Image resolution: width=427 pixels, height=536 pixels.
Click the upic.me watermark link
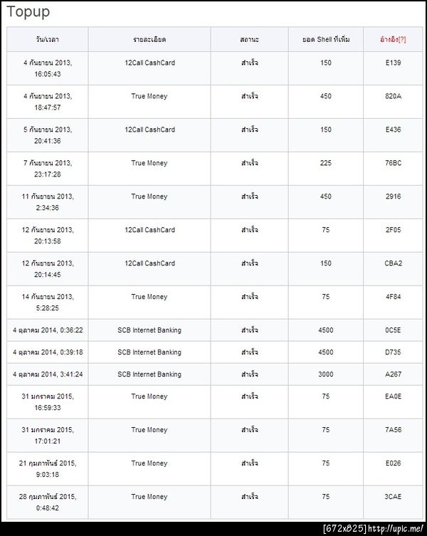click(395, 528)
